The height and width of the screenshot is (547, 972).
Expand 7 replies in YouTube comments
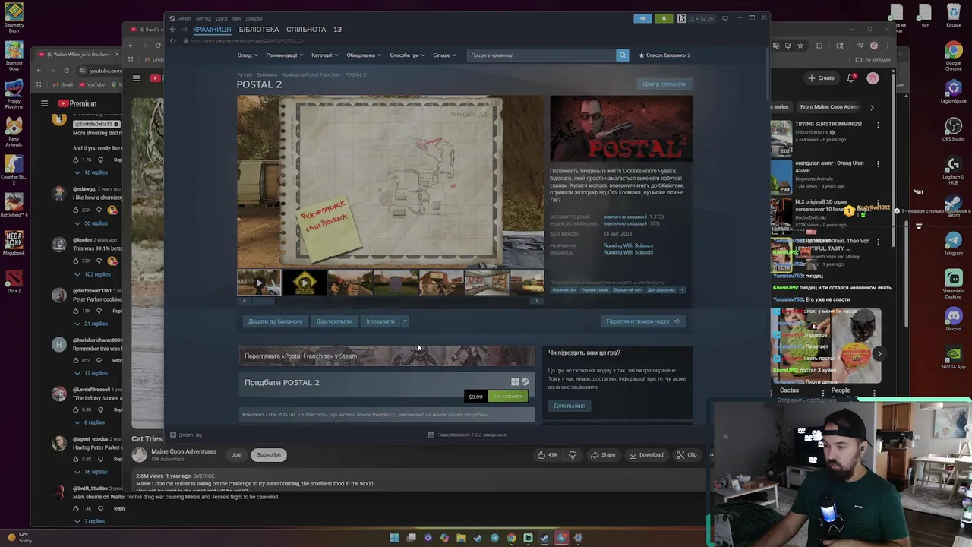point(90,521)
